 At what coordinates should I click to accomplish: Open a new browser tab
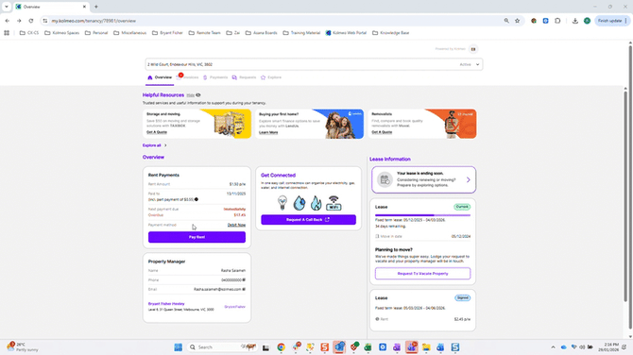coord(96,7)
